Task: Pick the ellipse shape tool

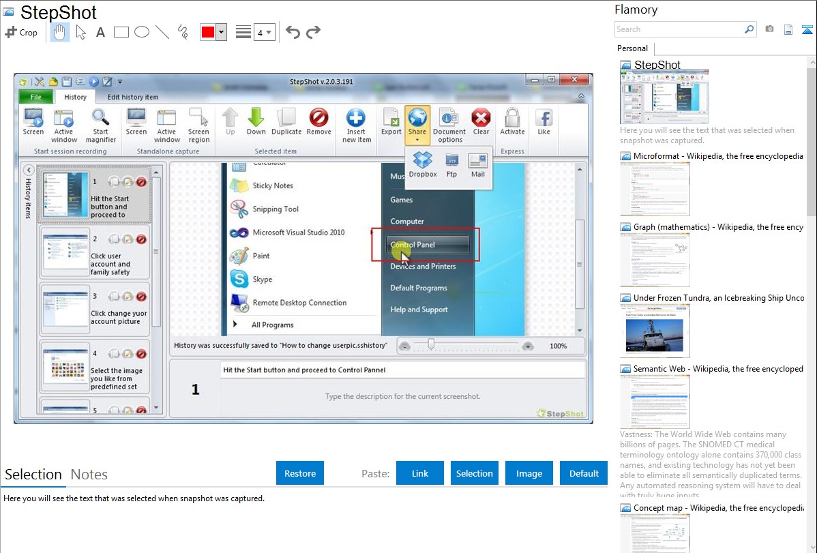Action: (x=142, y=32)
